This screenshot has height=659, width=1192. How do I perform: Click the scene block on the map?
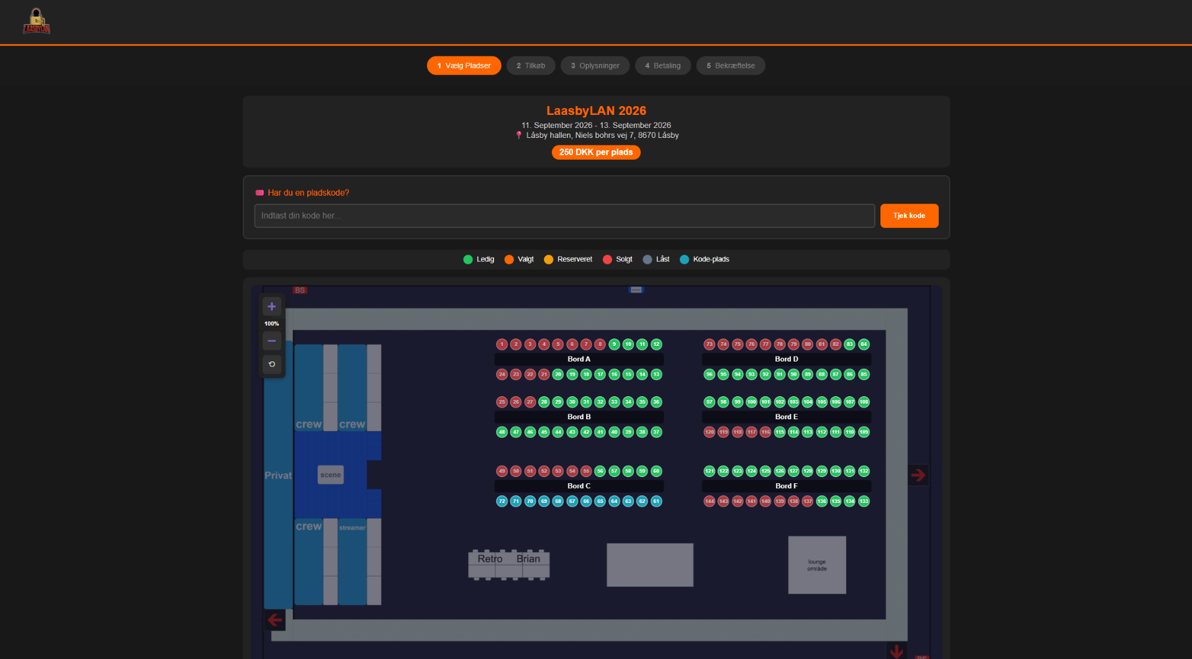coord(330,475)
